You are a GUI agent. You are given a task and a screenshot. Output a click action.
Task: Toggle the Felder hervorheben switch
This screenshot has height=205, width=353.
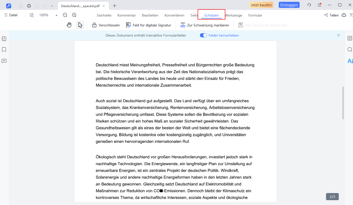click(x=203, y=35)
